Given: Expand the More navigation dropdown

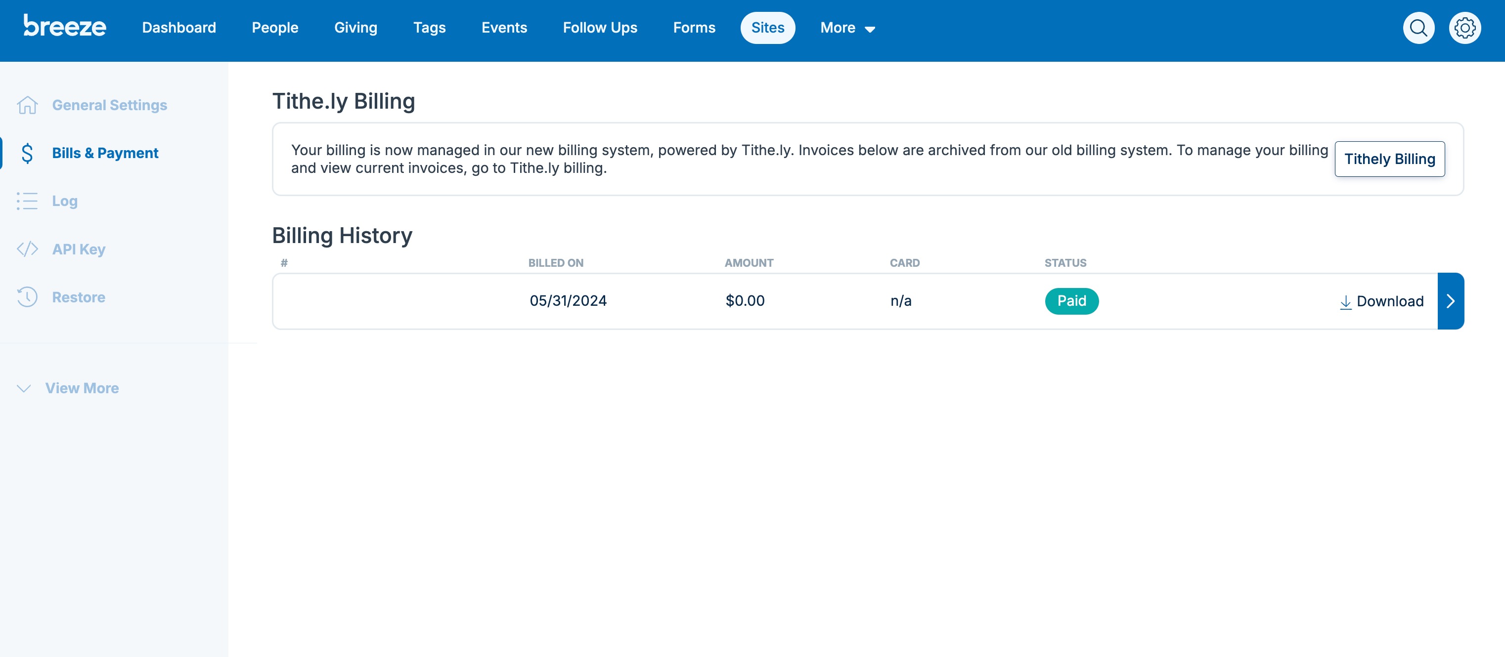Looking at the screenshot, I should pyautogui.click(x=846, y=28).
